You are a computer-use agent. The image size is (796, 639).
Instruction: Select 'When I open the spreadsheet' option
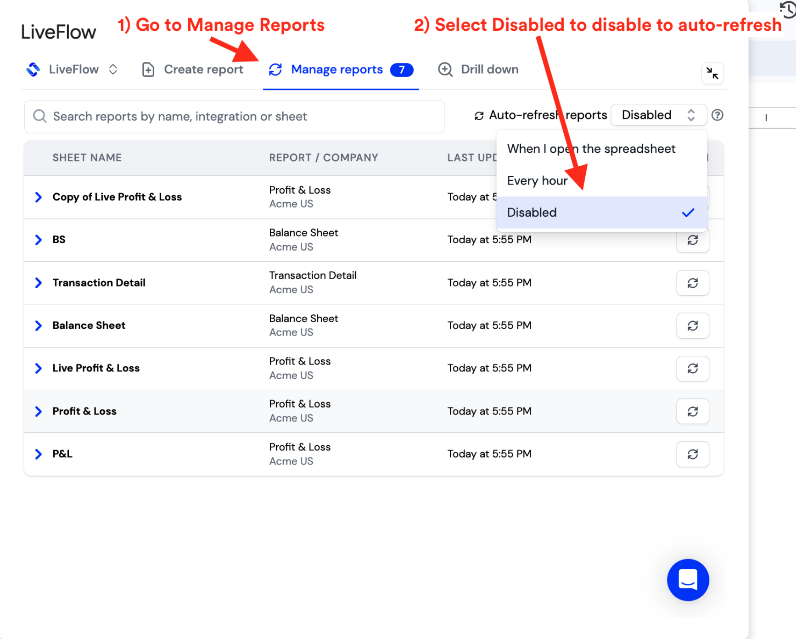pos(601,149)
